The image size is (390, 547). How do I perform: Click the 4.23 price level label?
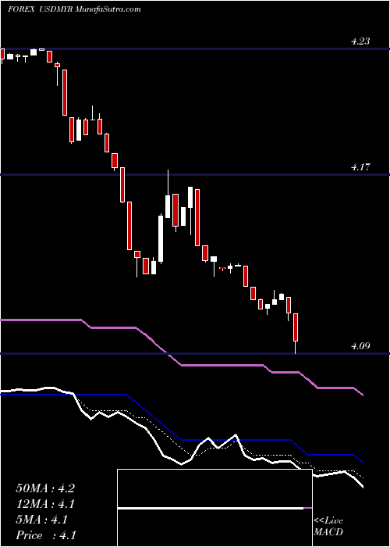coord(360,41)
